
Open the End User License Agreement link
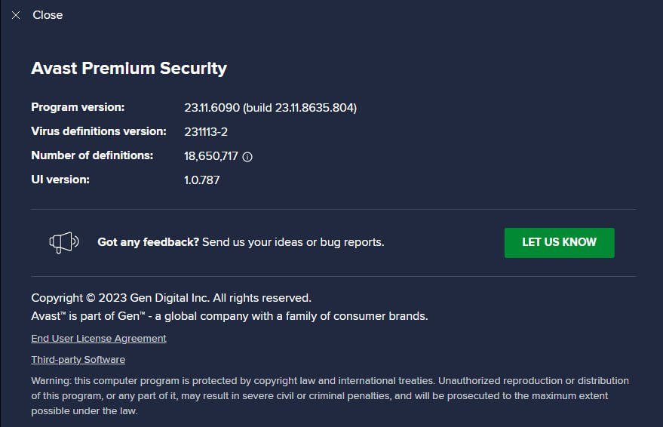coord(99,339)
